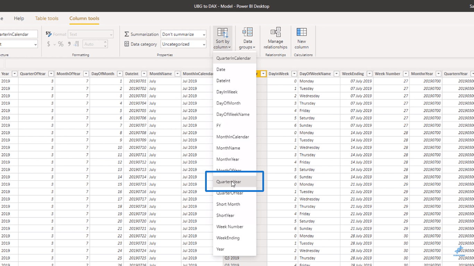The image size is (474, 266).
Task: Click the empty formula bar
Action: tap(239, 64)
